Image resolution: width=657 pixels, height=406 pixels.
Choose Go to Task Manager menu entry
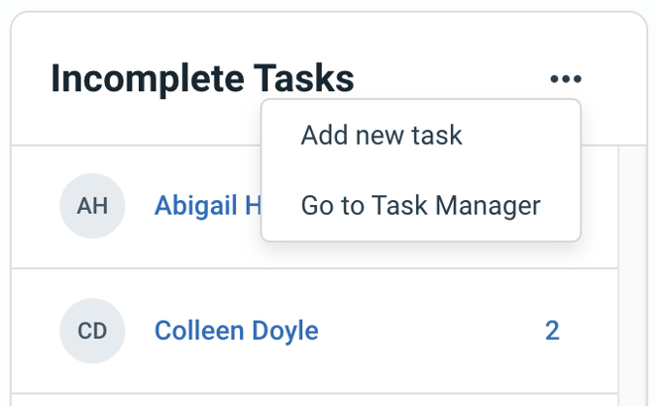coord(420,206)
